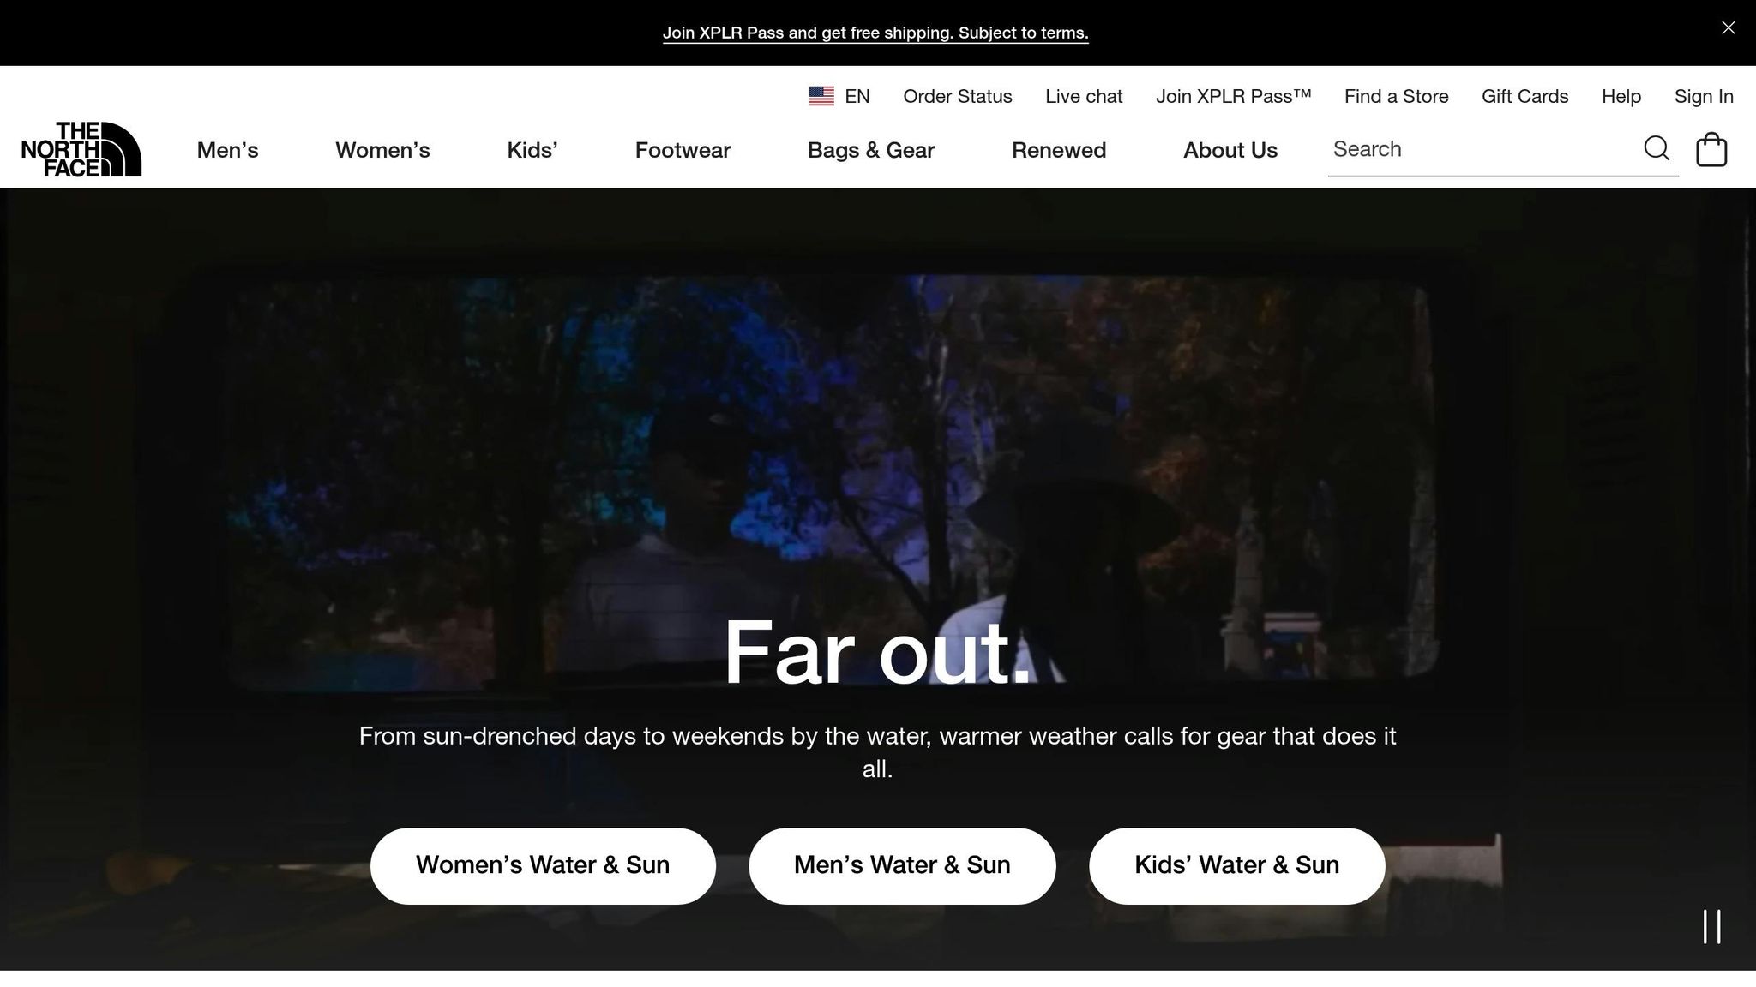This screenshot has height=987, width=1756.
Task: Click Kids' Water & Sun button
Action: point(1237,865)
